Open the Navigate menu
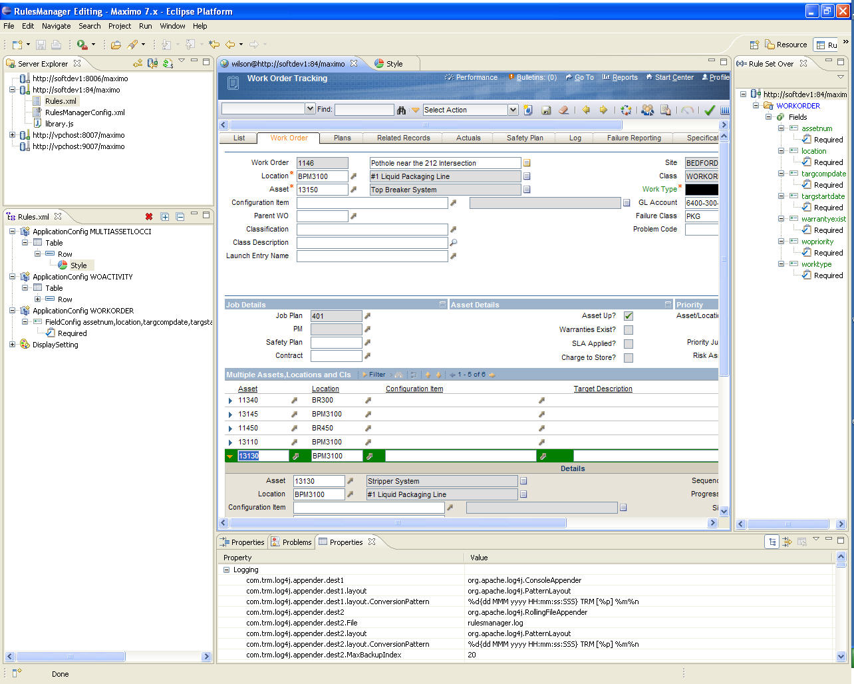 tap(56, 26)
